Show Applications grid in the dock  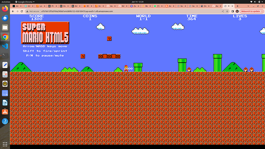point(5,144)
